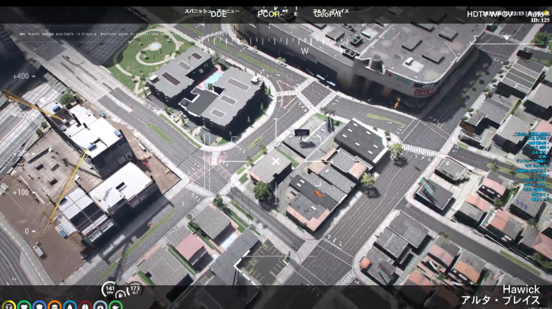Click the 173 ALT altitude gauge

134,290
